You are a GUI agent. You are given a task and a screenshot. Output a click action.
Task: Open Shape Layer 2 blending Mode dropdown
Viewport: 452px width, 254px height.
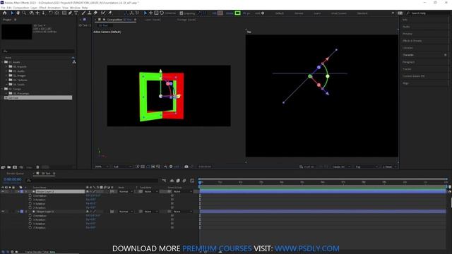coord(126,191)
